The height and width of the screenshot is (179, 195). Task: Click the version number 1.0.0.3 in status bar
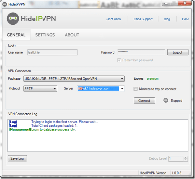[x=176, y=173]
